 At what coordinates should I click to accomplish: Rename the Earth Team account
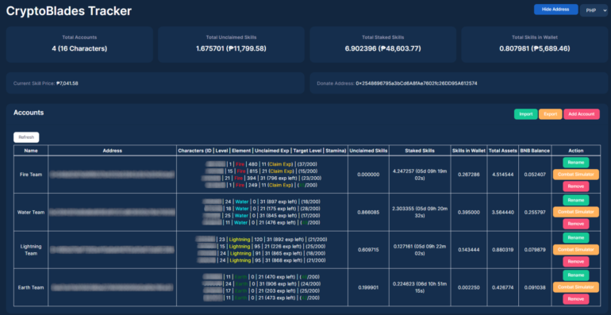[x=575, y=275]
